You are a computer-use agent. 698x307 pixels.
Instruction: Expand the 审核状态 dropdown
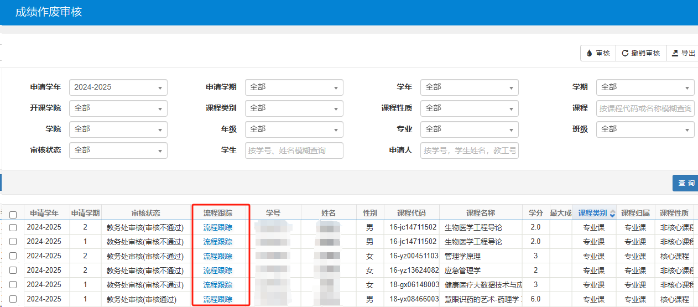click(118, 150)
